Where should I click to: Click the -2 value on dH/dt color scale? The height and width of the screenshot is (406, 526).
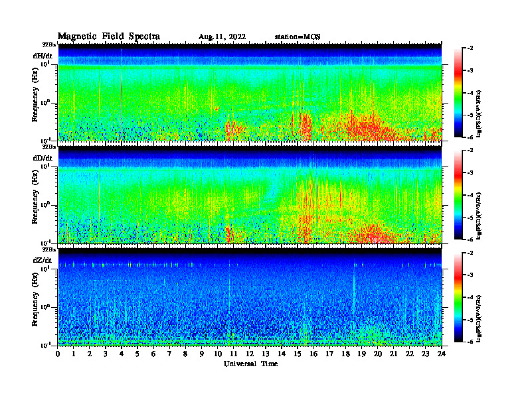coord(470,48)
